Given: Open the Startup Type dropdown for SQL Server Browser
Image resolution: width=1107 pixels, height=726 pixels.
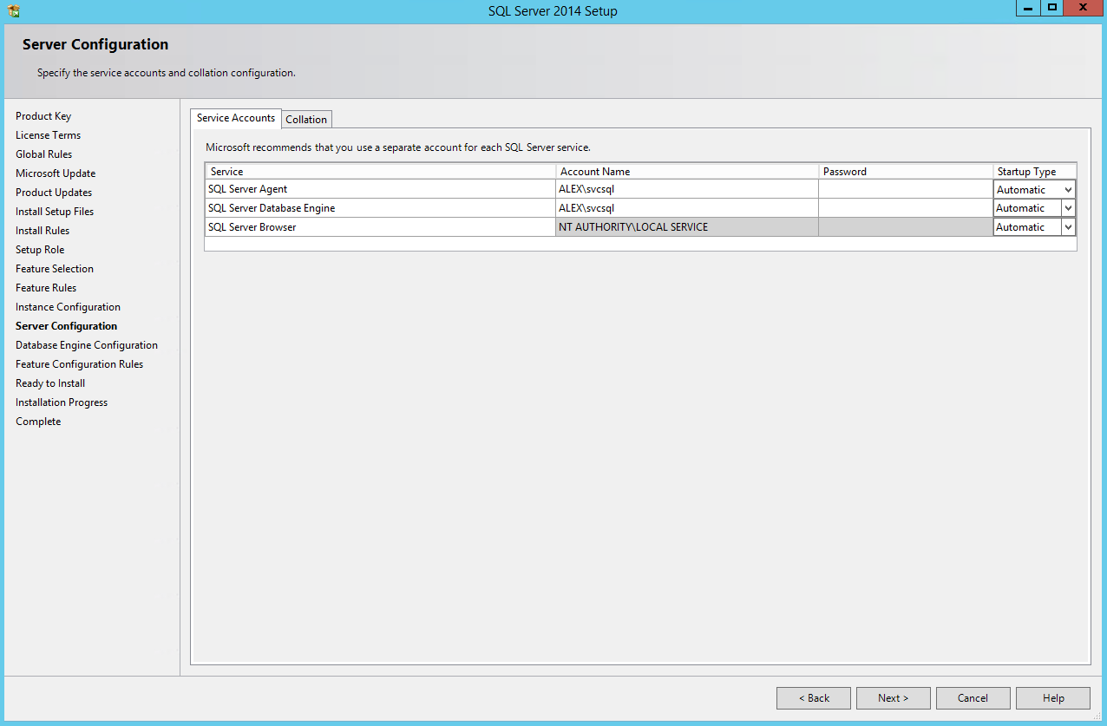Looking at the screenshot, I should [1069, 226].
